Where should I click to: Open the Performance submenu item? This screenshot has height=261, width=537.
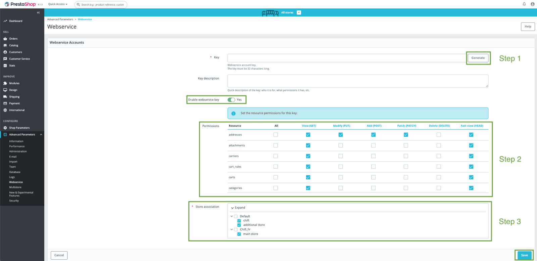[x=17, y=146]
